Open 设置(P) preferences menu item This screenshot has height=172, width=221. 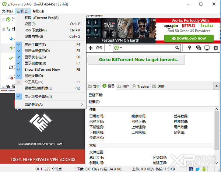[x=50, y=24]
